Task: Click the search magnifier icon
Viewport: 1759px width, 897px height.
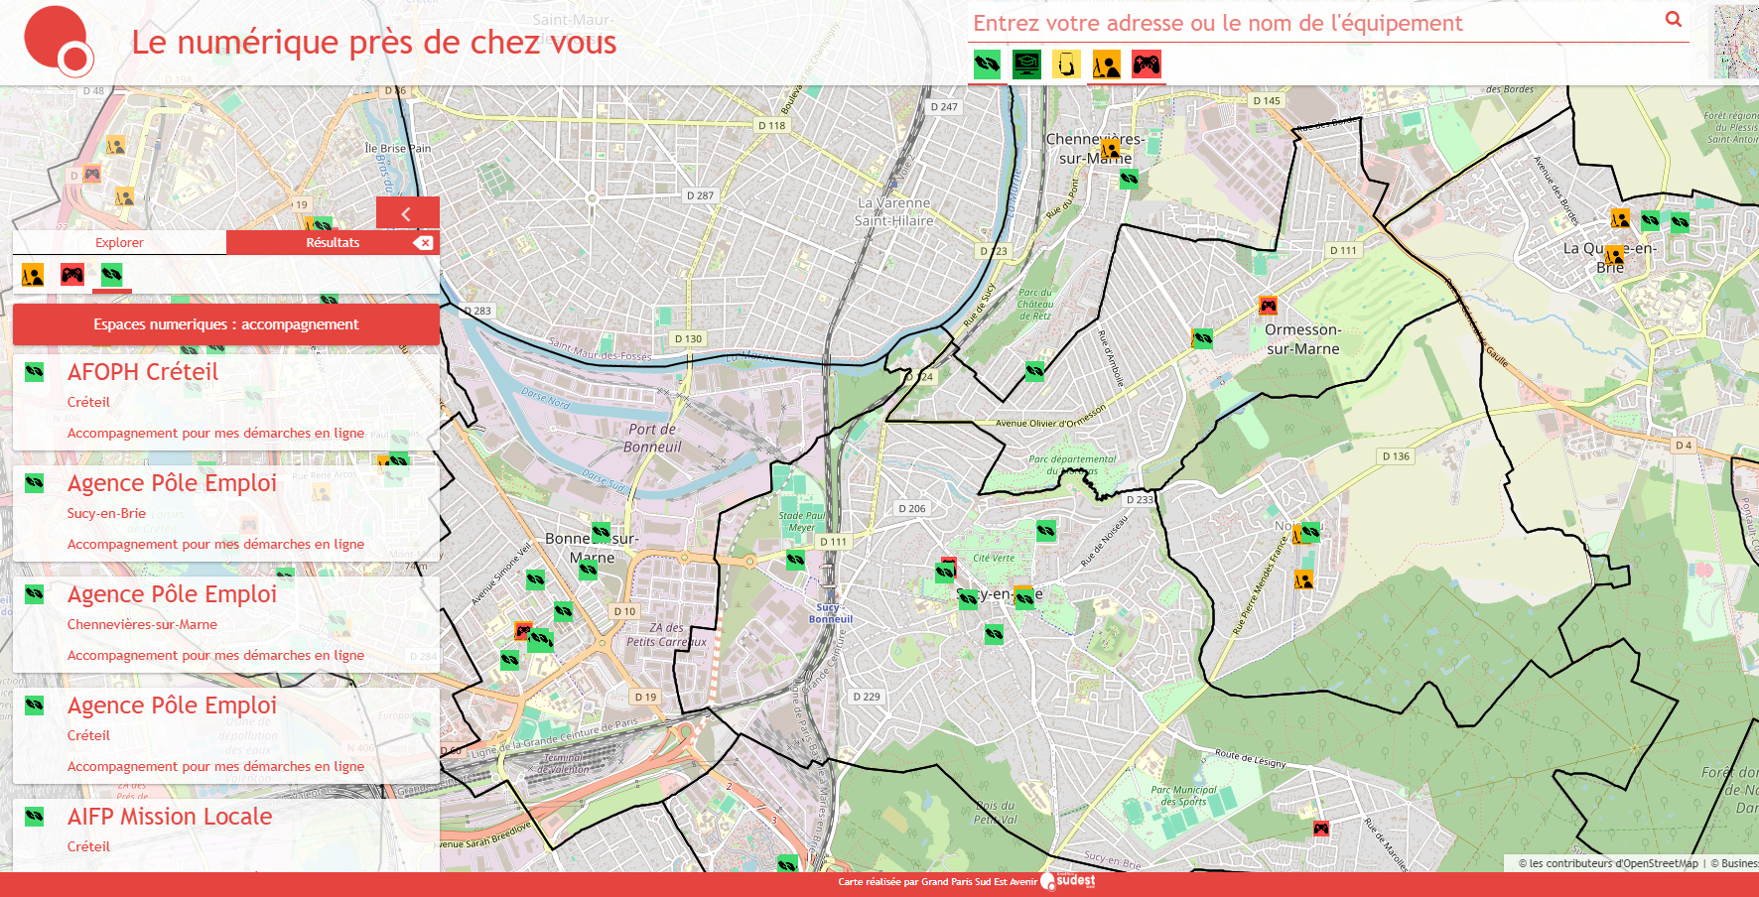Action: pos(1673,20)
